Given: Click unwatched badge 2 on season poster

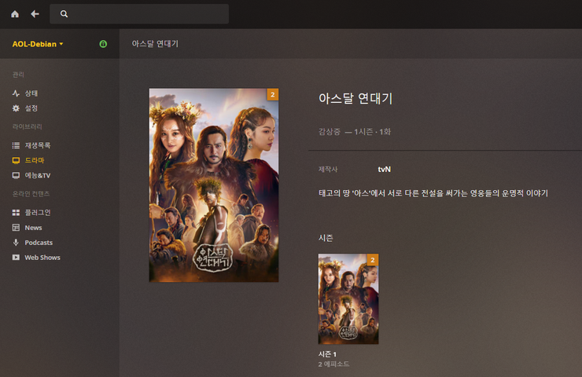Looking at the screenshot, I should pos(373,260).
